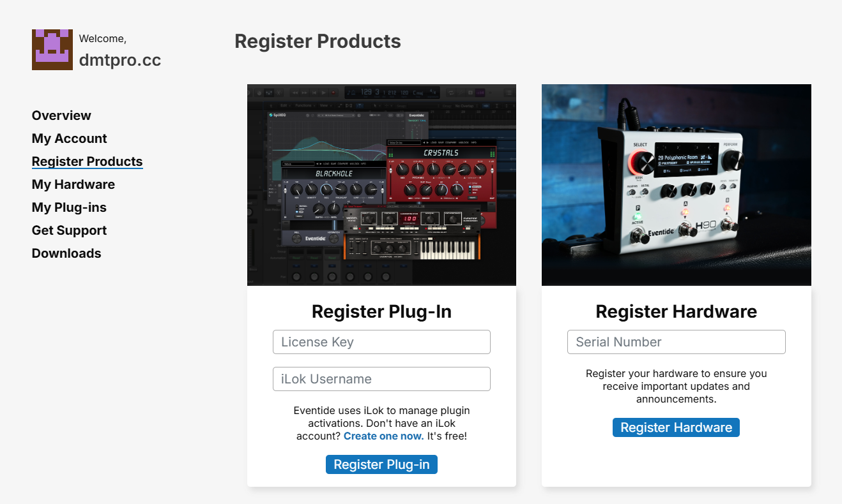Navigate to Get Support
The width and height of the screenshot is (842, 504).
coord(69,230)
